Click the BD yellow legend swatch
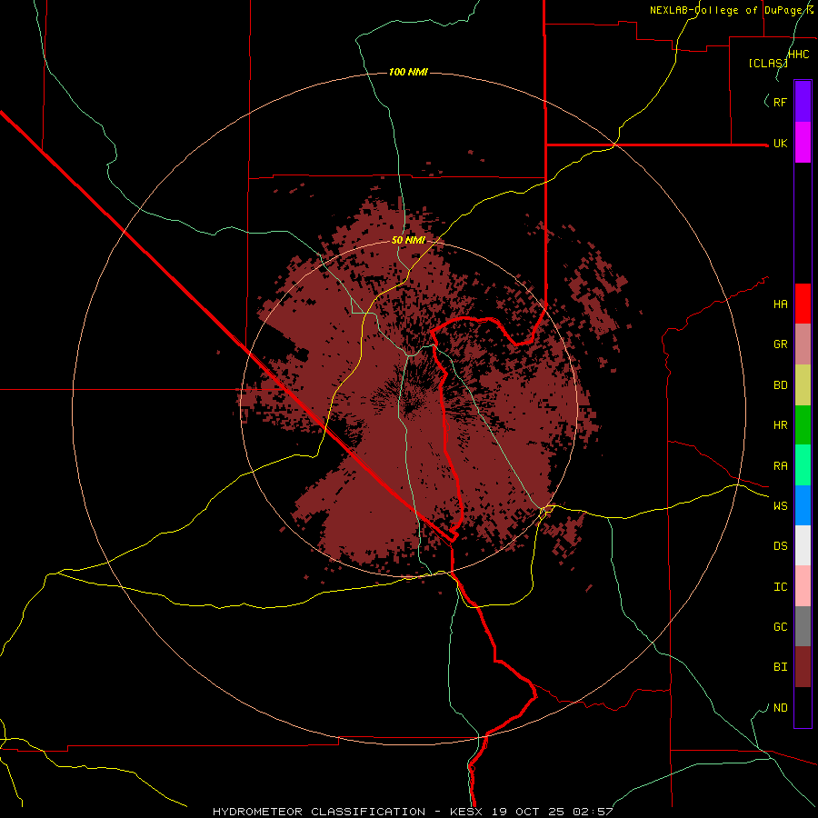The image size is (818, 818). (x=803, y=385)
